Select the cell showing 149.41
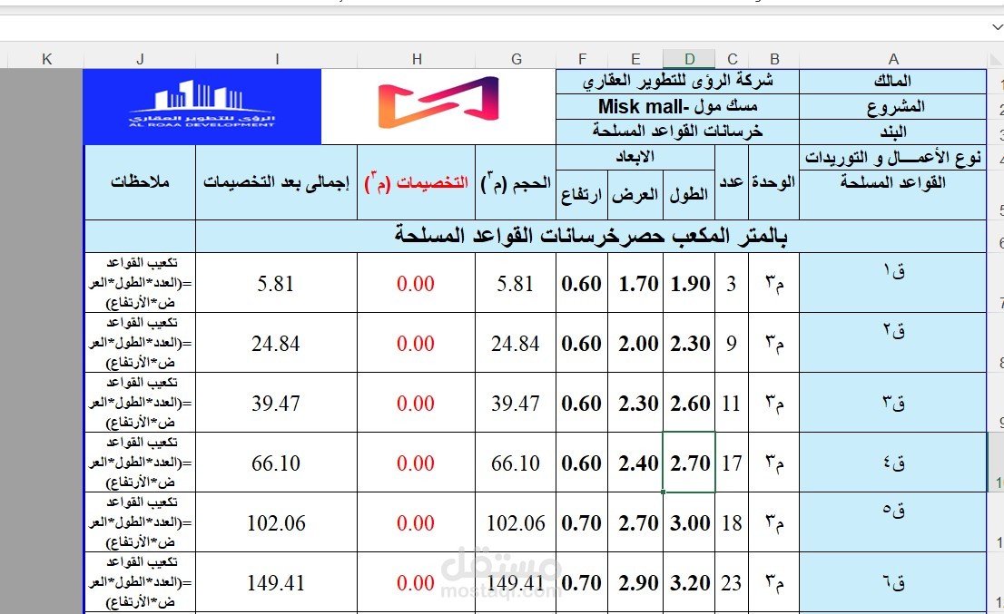Screen dimensions: 1004x614 point(516,583)
